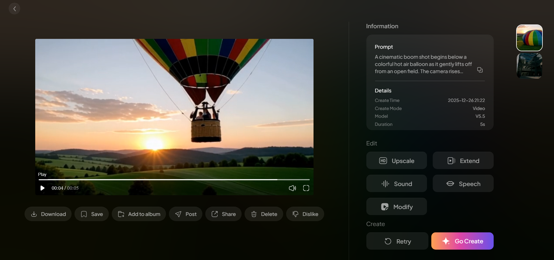Add the video to an album
The height and width of the screenshot is (260, 554).
click(x=139, y=214)
